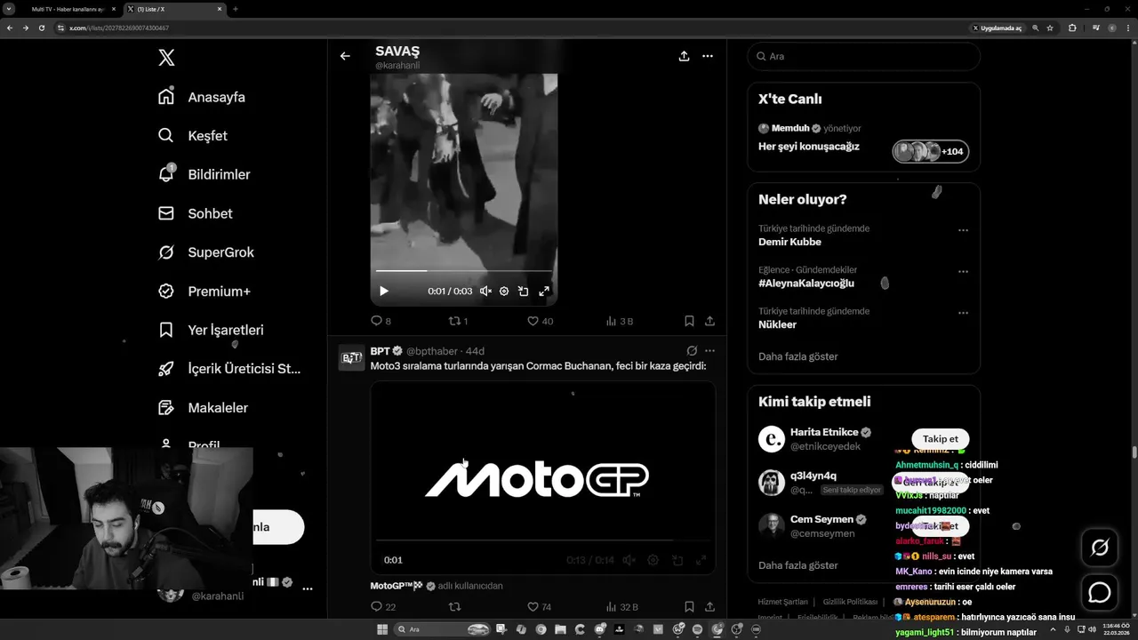Open Nükleer trend options
1138x640 pixels.
pos(963,313)
